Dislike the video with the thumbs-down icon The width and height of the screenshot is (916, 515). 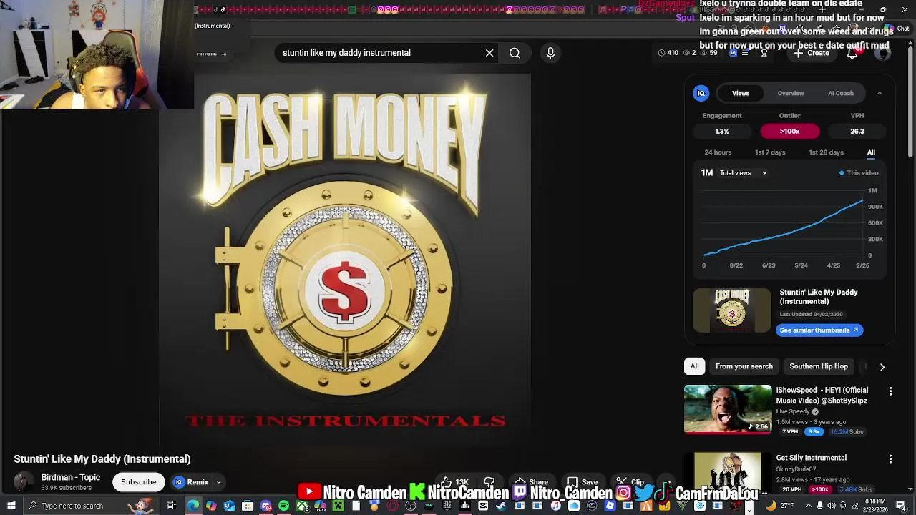point(489,482)
